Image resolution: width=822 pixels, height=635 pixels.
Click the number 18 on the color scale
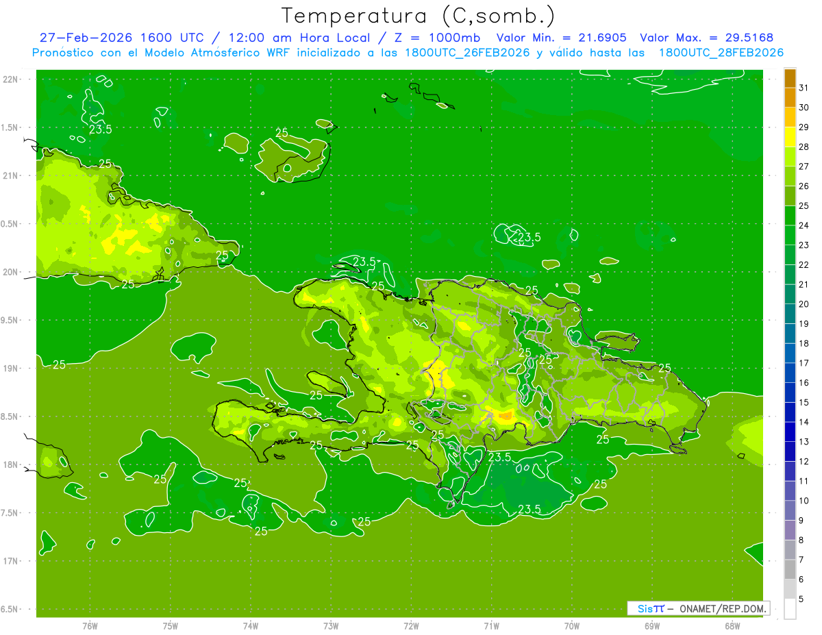[804, 343]
